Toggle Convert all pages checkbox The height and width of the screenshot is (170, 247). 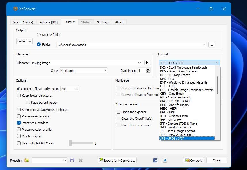(118, 94)
